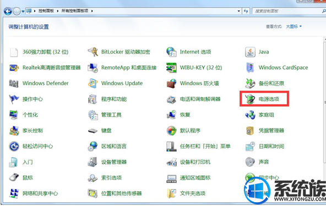326x206 pixels.
Task: Open the 位置和其他传感器 icon
Action: click(93, 193)
